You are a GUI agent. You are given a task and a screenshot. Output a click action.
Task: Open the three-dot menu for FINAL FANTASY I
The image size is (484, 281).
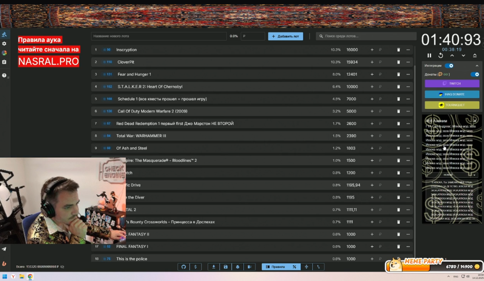coord(408,246)
